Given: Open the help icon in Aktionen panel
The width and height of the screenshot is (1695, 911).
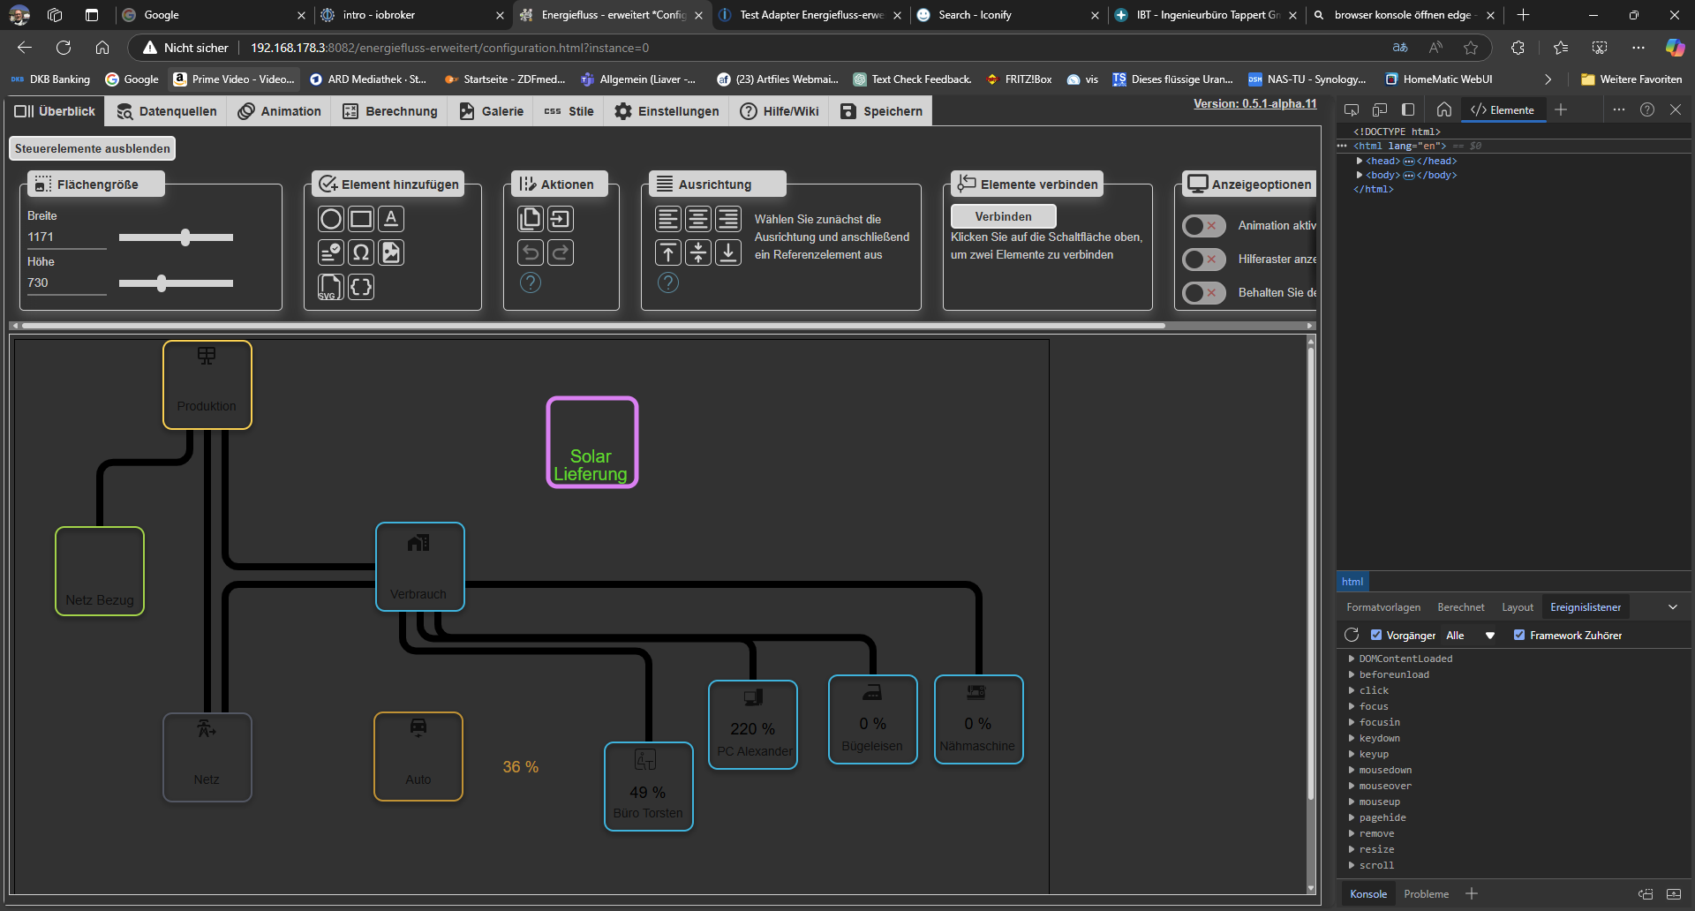Looking at the screenshot, I should pos(531,282).
